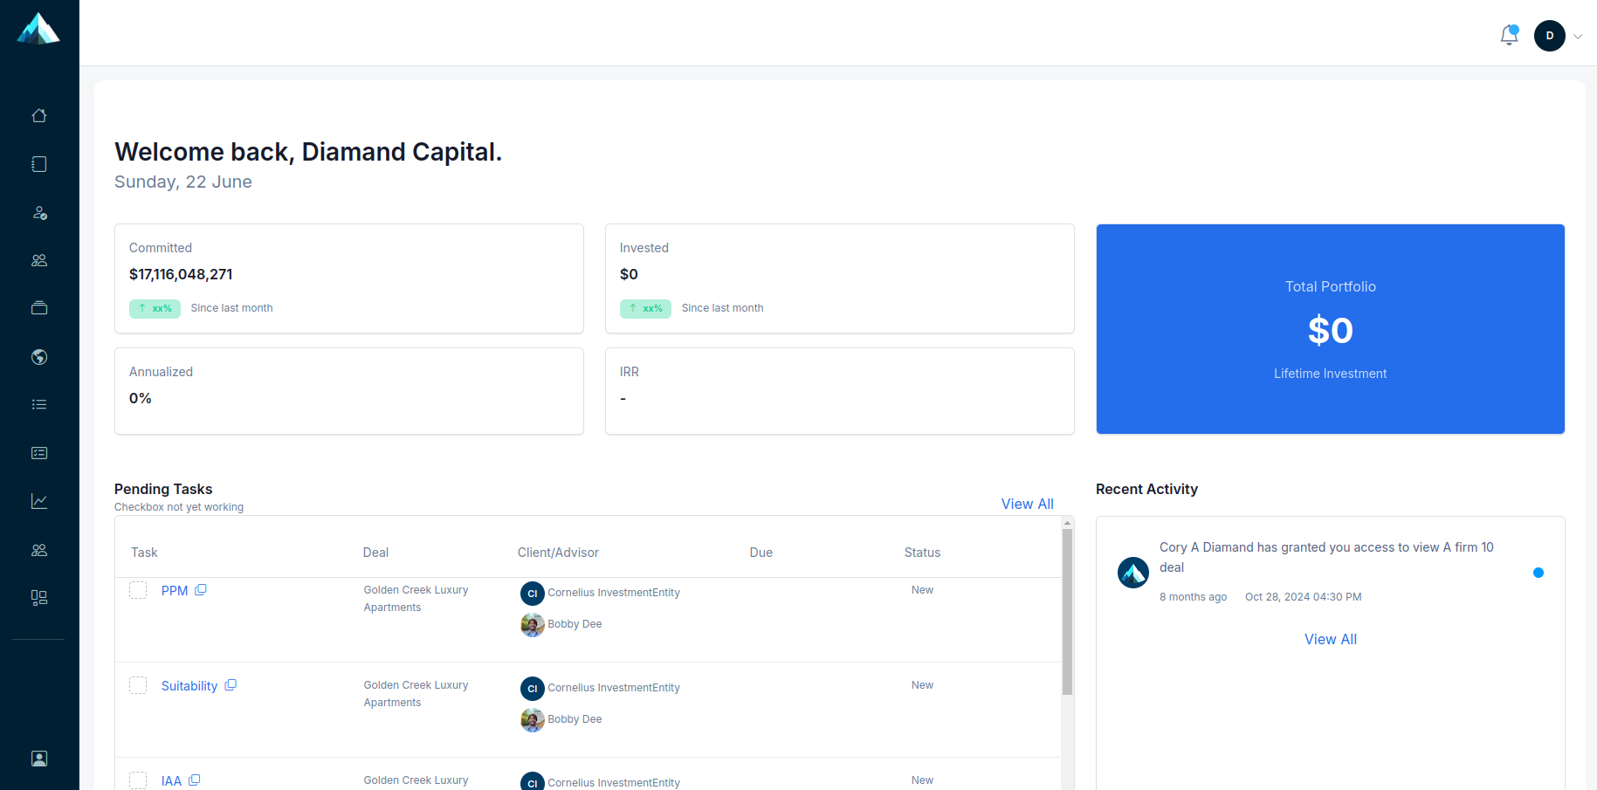Open the form card sidebar icon

click(x=39, y=453)
